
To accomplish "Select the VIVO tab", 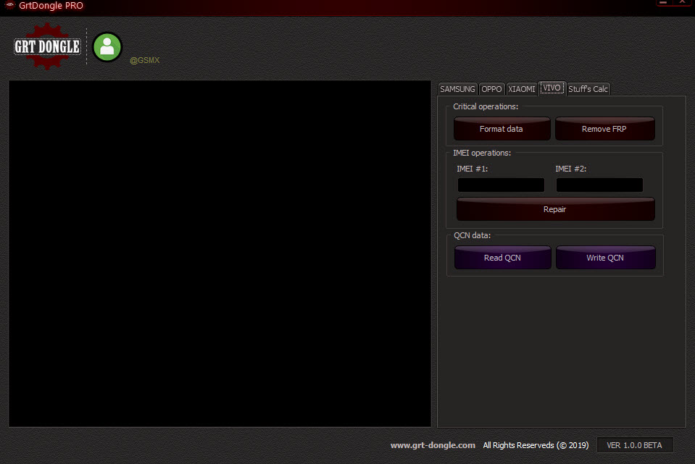I will click(552, 88).
